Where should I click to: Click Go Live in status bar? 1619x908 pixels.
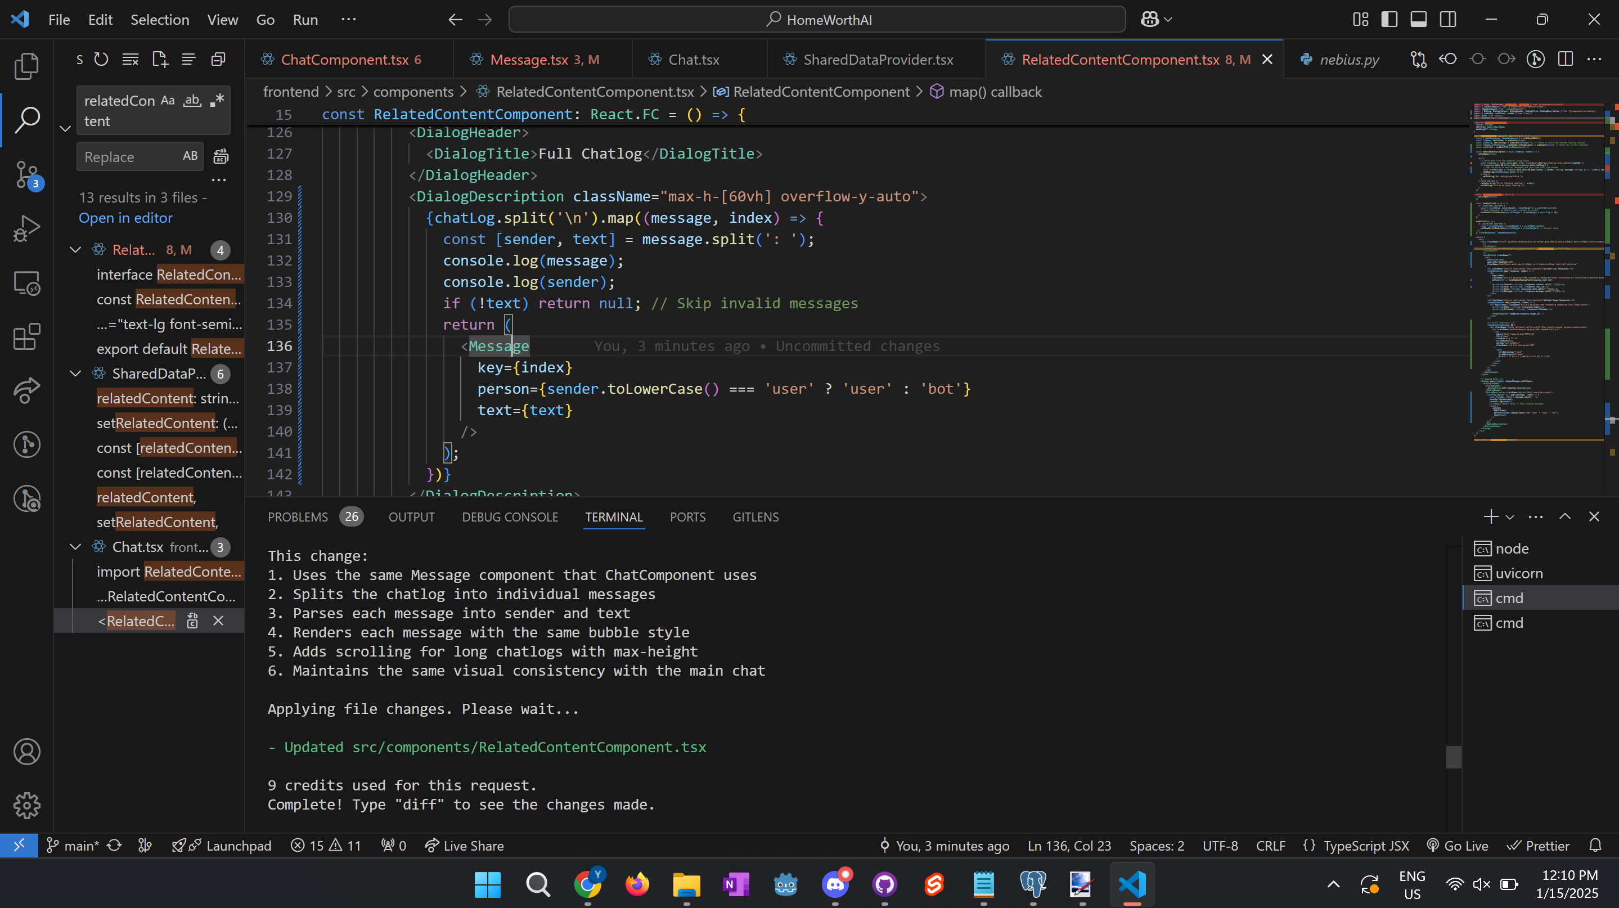pos(1458,846)
